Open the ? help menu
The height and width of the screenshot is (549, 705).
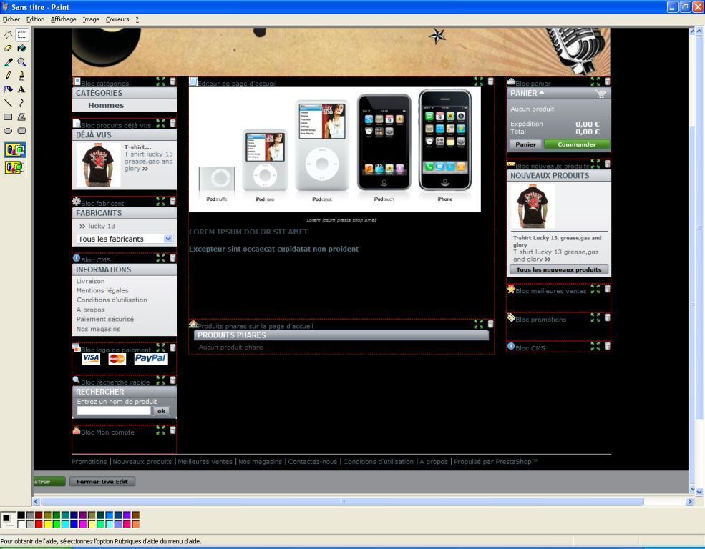coord(137,19)
